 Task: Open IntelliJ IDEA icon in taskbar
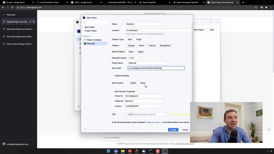(164, 151)
